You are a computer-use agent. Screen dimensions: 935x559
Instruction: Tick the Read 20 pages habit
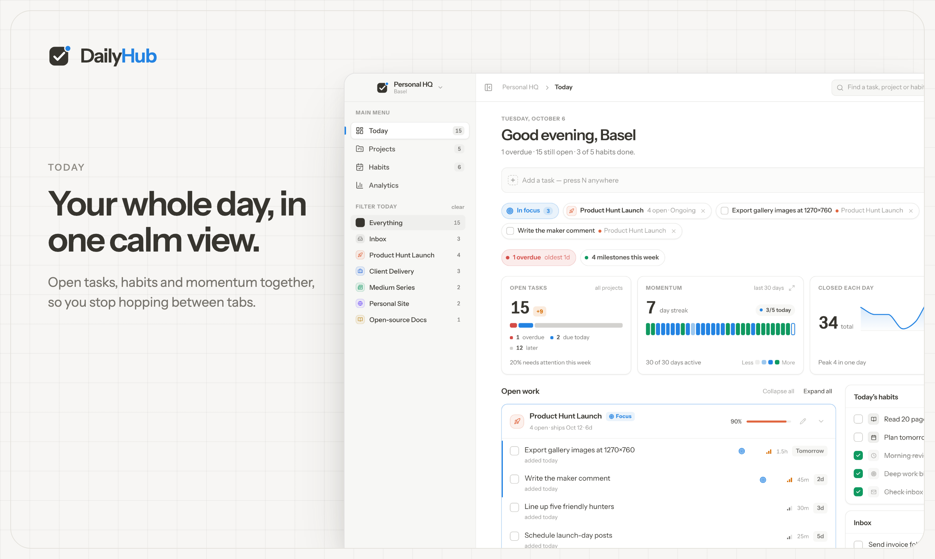click(x=858, y=419)
